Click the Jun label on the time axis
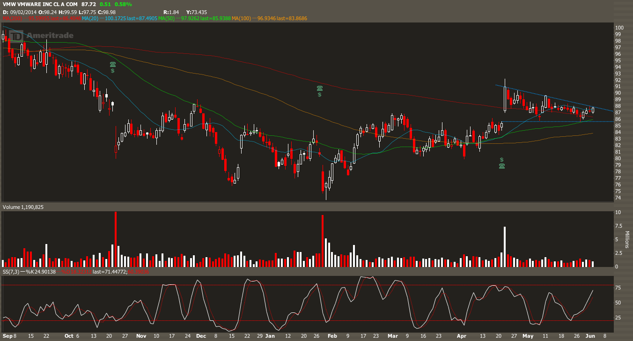633x341 pixels. point(589,336)
